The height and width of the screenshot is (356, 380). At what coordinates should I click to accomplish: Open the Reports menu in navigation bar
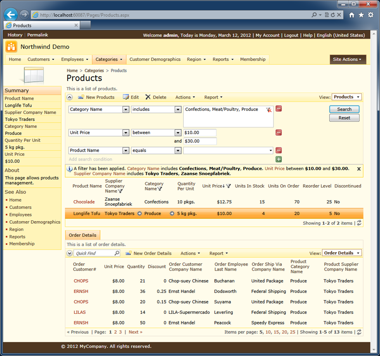pos(223,59)
